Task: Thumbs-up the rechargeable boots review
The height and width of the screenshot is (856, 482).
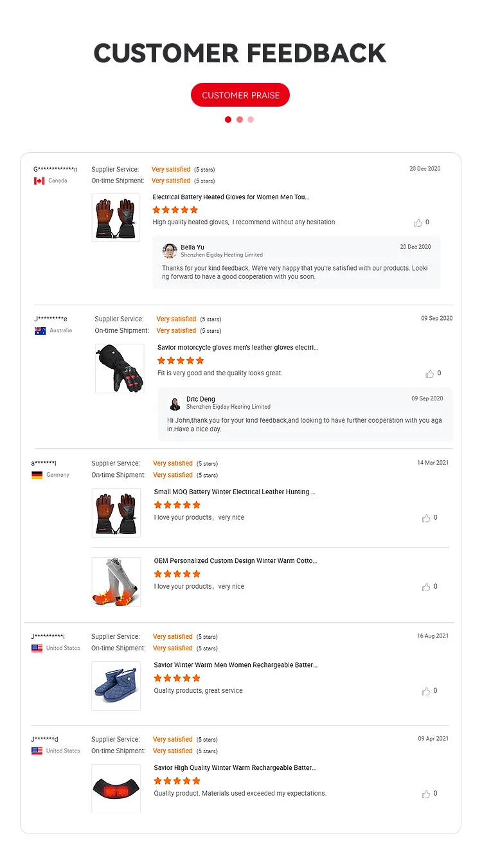Action: pyautogui.click(x=426, y=691)
